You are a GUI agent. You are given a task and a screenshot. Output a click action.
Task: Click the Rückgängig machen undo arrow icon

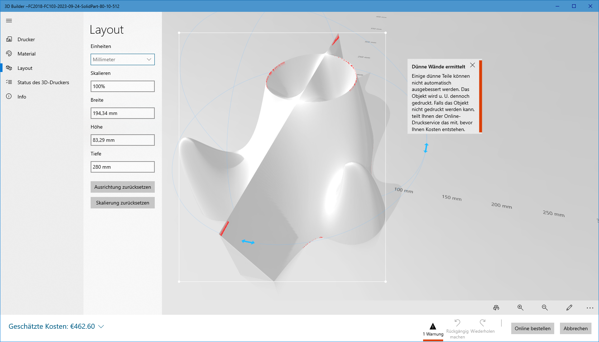(458, 322)
